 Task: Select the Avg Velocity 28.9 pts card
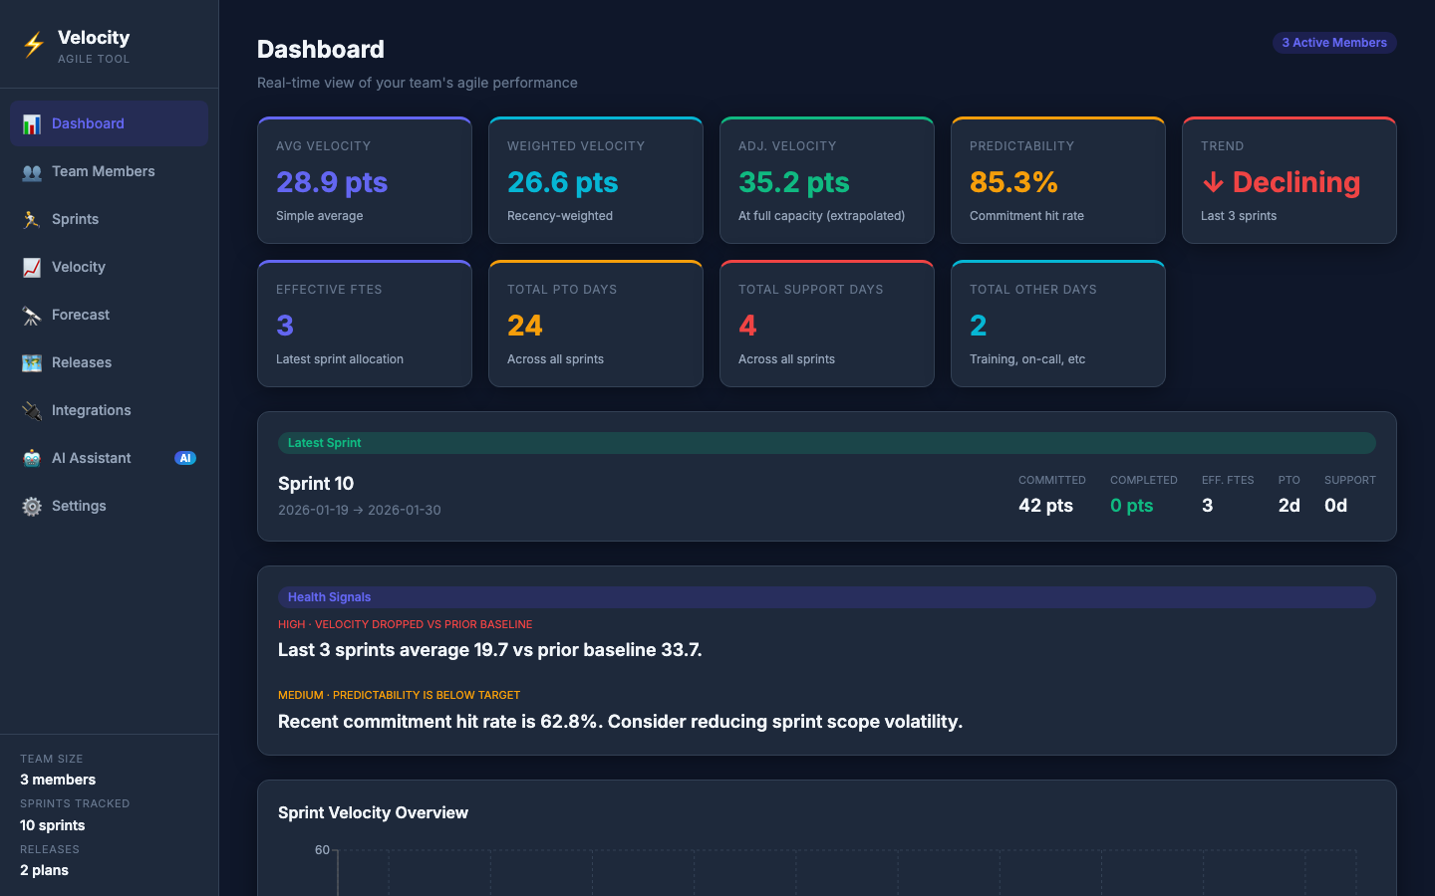[x=365, y=180]
